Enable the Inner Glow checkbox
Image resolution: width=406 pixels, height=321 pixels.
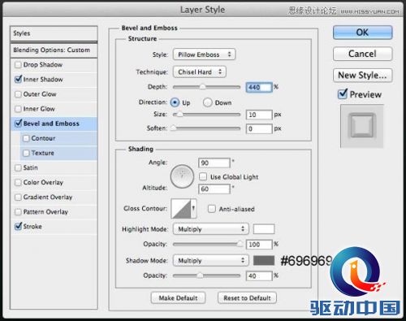click(18, 109)
